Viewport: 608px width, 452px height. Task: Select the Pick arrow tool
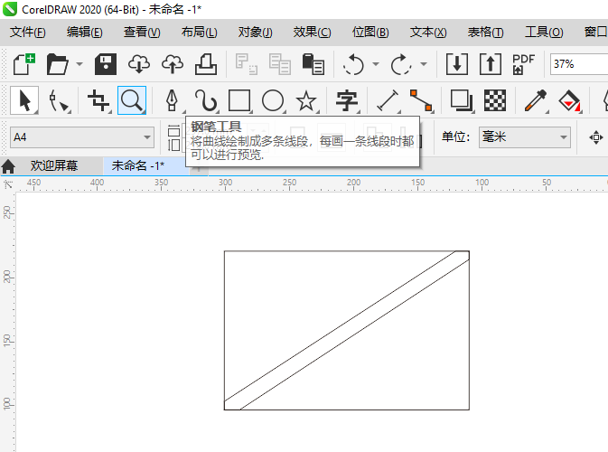point(24,100)
